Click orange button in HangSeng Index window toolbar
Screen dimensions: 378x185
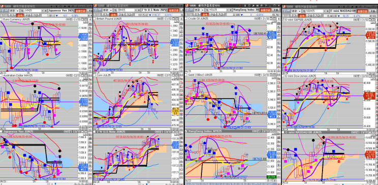click(x=265, y=10)
